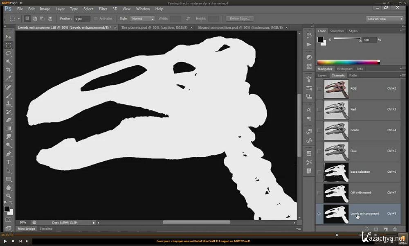Image resolution: width=409 pixels, height=246 pixels.
Task: Open the One-on-One workspace dropdown
Action: pos(385,18)
